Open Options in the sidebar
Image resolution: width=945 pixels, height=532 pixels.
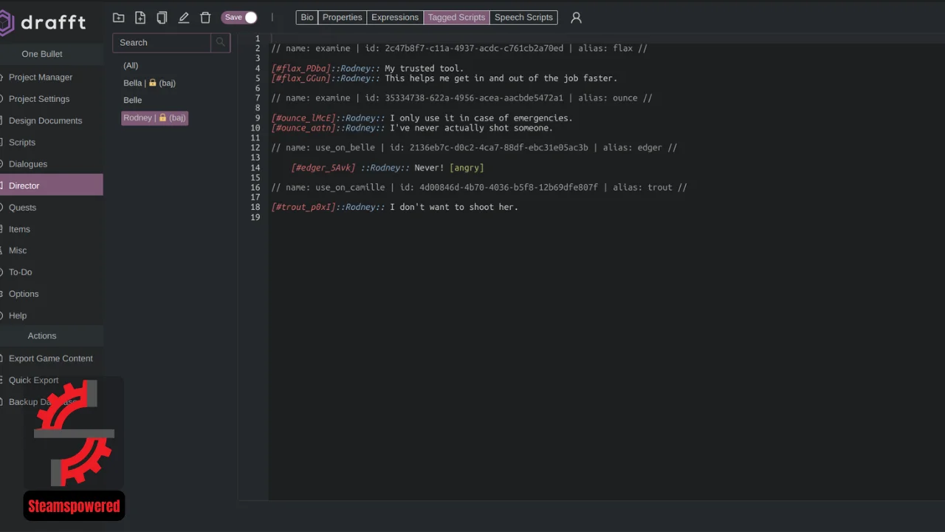(24, 294)
